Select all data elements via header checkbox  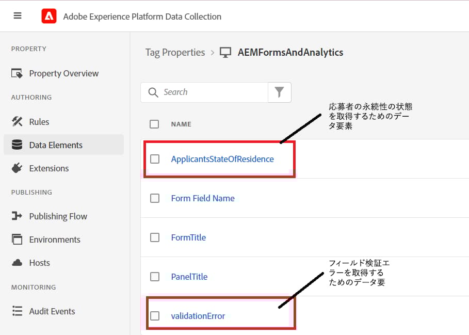click(x=154, y=124)
